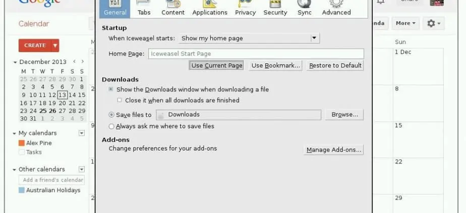The height and width of the screenshot is (213, 466).
Task: Collapse the 'My calendars' section
Action: point(15,133)
